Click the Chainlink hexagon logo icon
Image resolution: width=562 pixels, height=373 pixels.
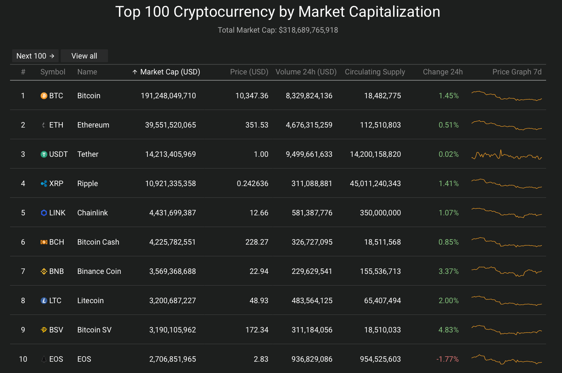tap(44, 213)
